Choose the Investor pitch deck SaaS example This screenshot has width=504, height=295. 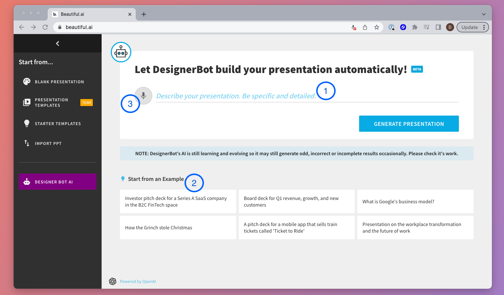click(x=178, y=201)
